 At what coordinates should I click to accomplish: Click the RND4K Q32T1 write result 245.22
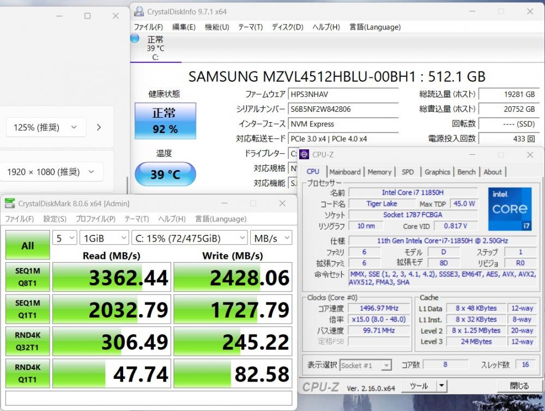[233, 341]
